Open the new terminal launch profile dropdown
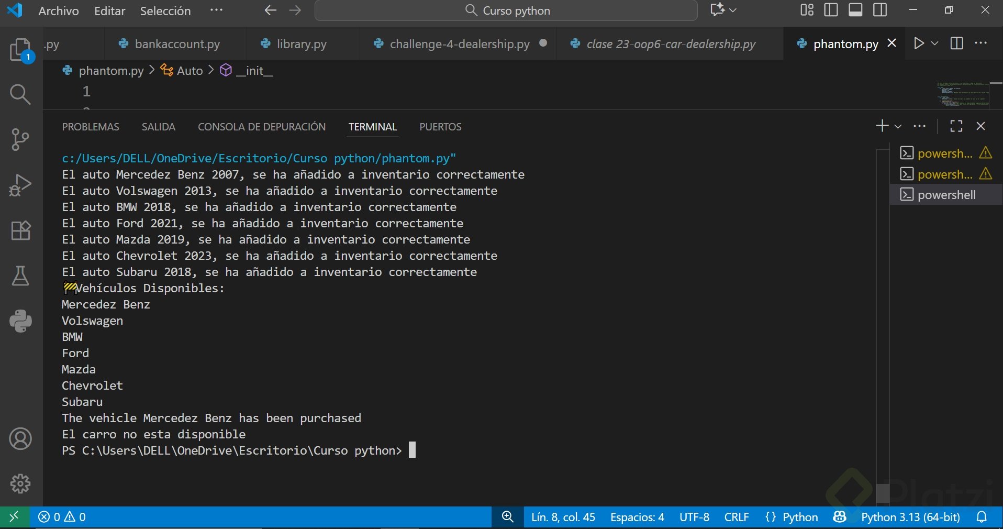This screenshot has height=529, width=1003. [898, 126]
